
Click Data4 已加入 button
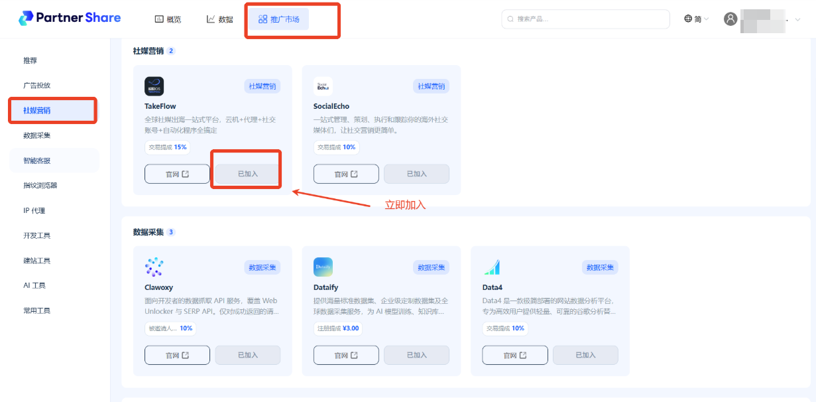click(586, 355)
